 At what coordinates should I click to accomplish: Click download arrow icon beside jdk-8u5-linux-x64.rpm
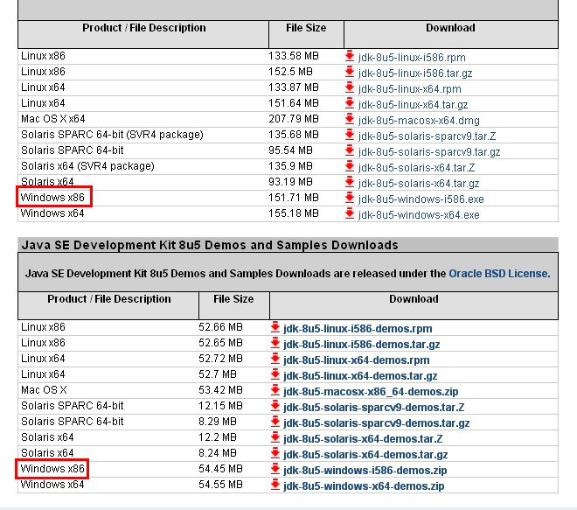tap(350, 87)
